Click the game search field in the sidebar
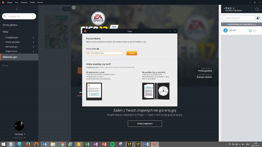The width and height of the screenshot is (262, 147). point(19,16)
